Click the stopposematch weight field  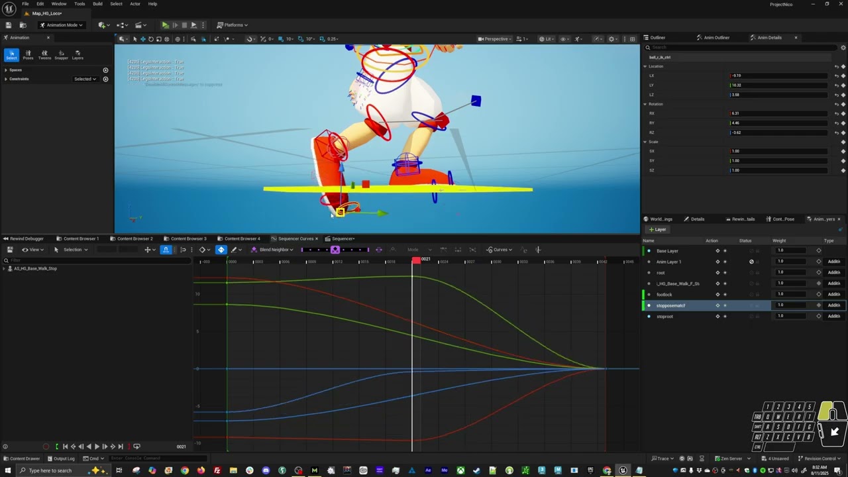(x=792, y=305)
